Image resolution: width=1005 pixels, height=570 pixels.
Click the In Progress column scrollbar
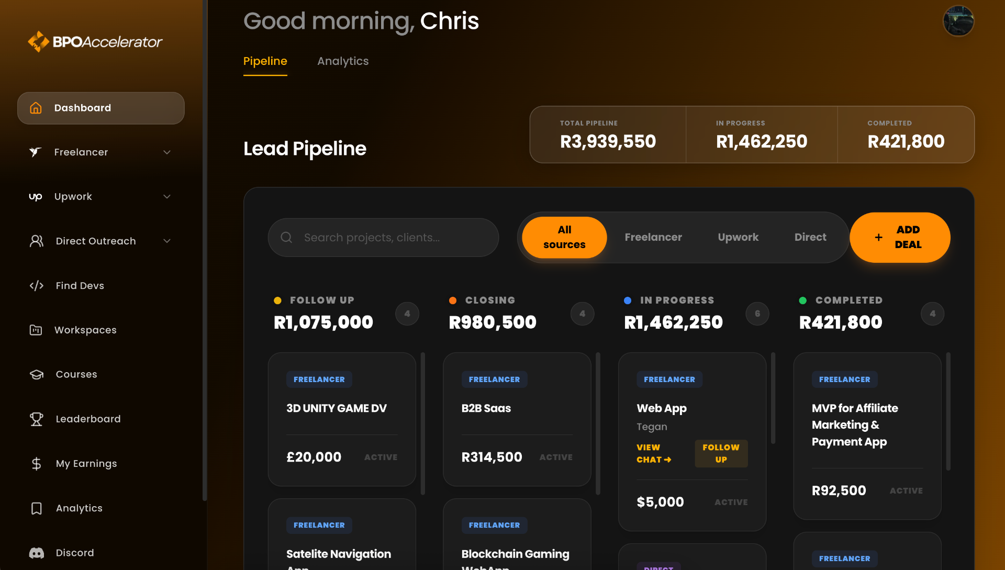click(773, 398)
